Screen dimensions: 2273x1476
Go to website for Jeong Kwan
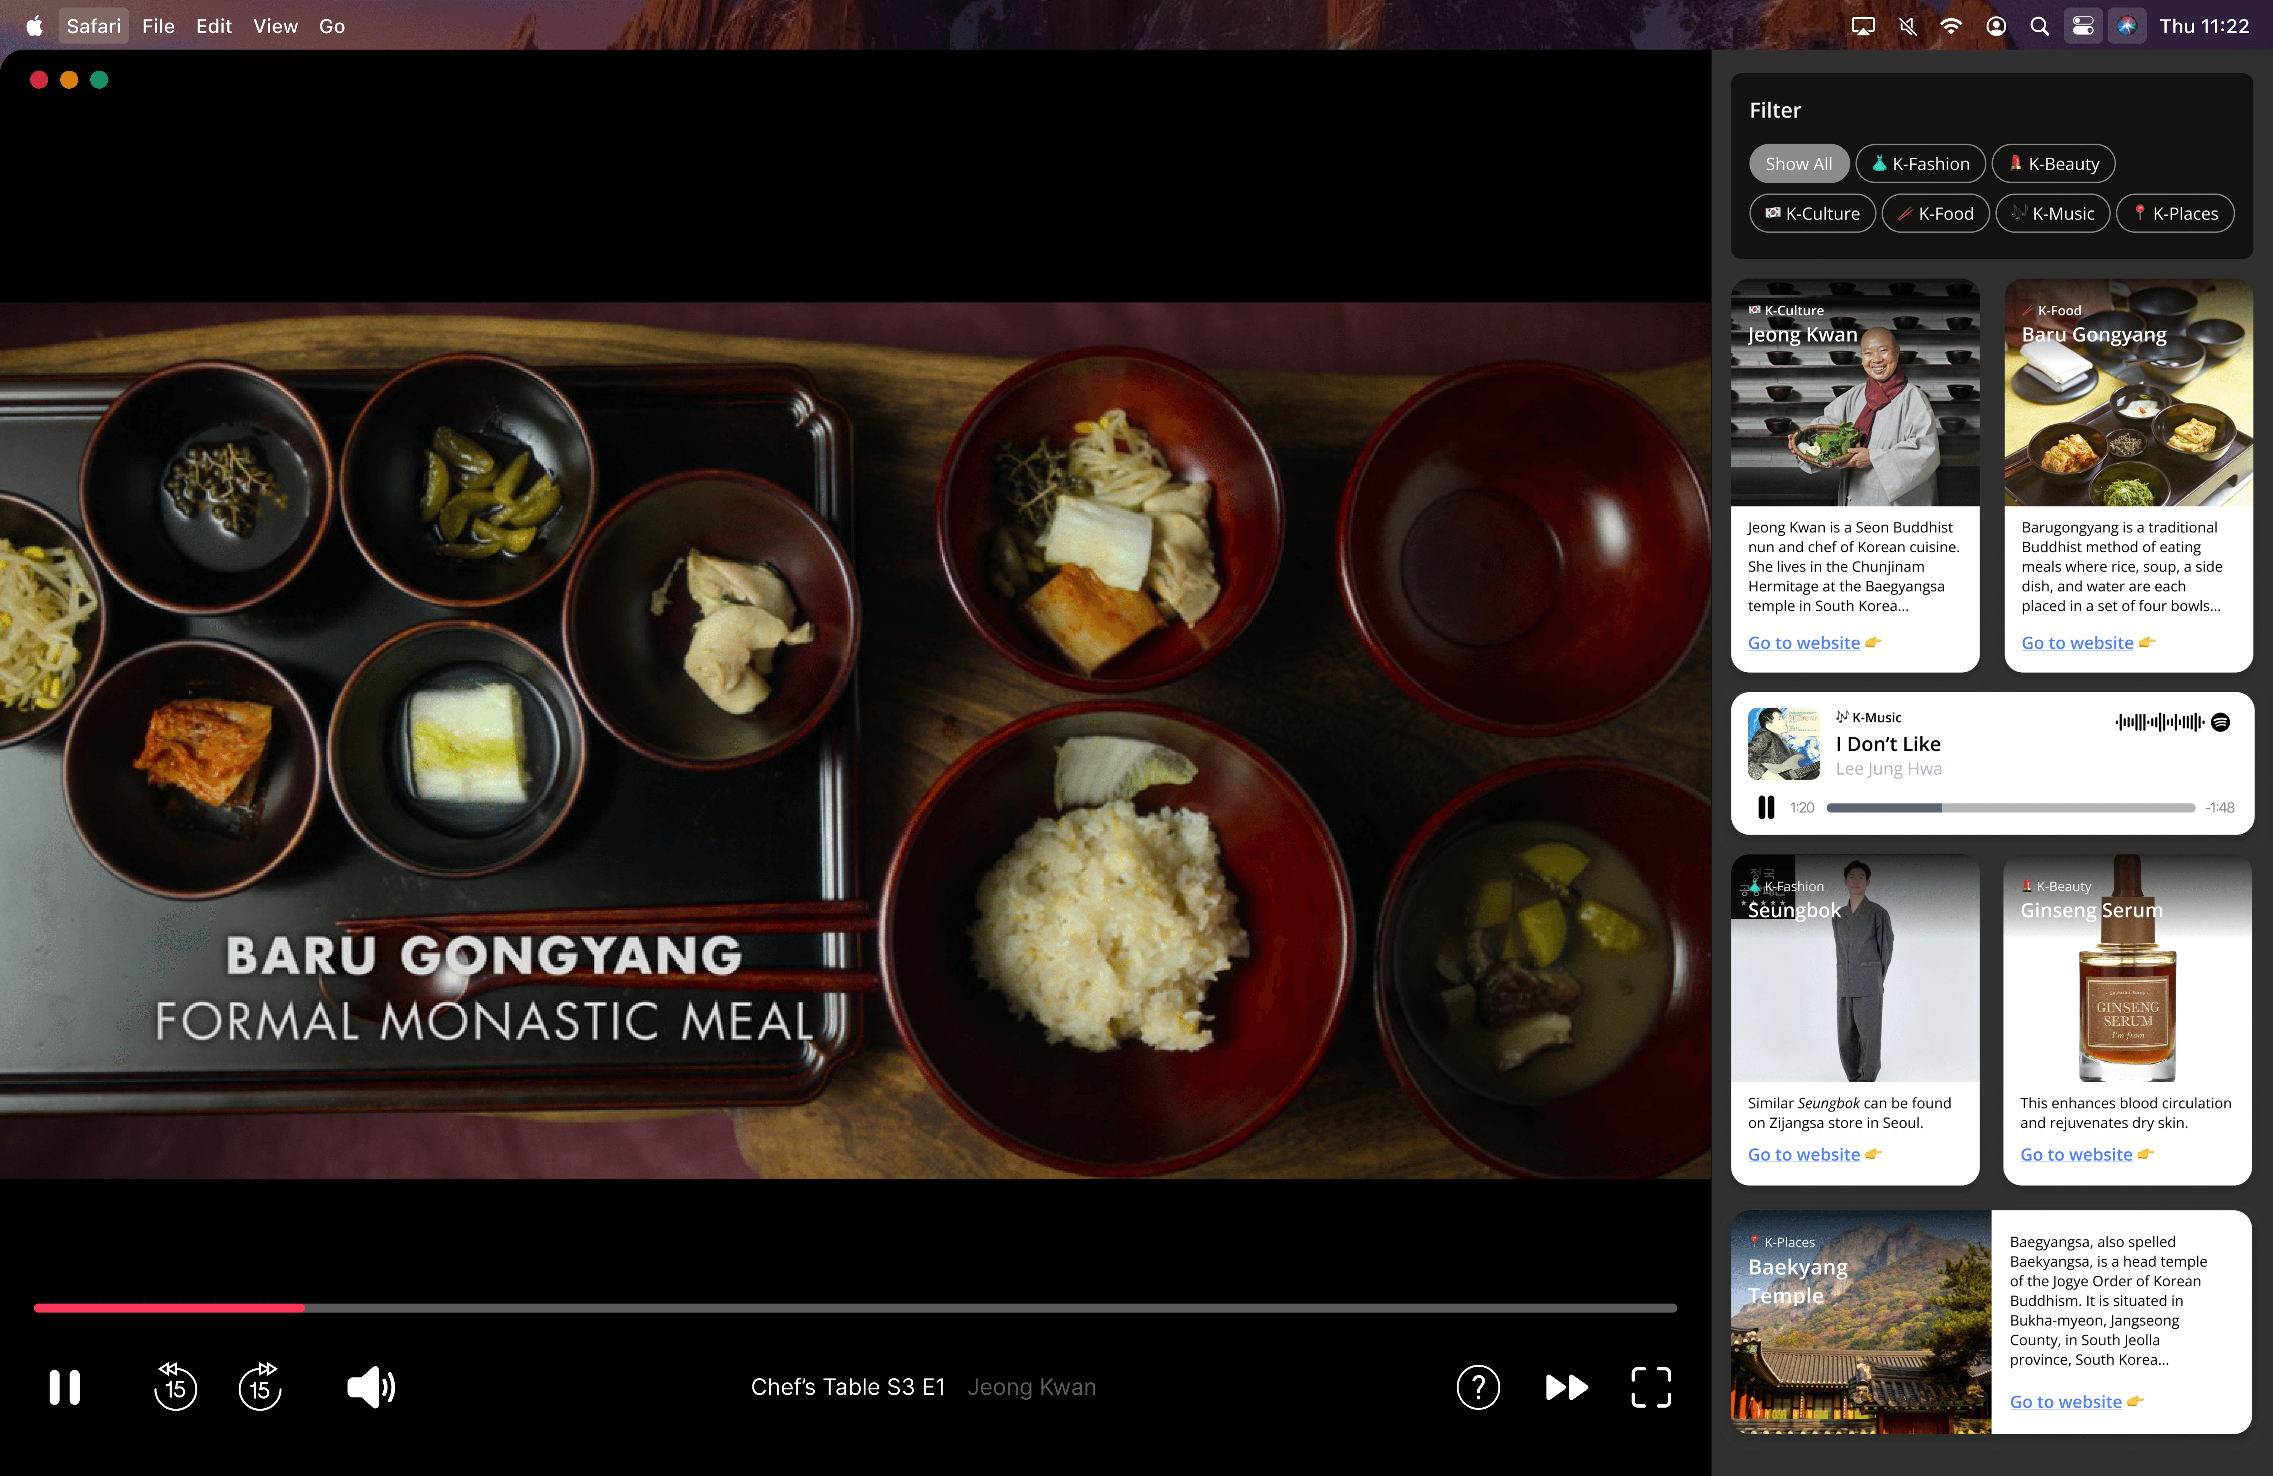[1803, 643]
